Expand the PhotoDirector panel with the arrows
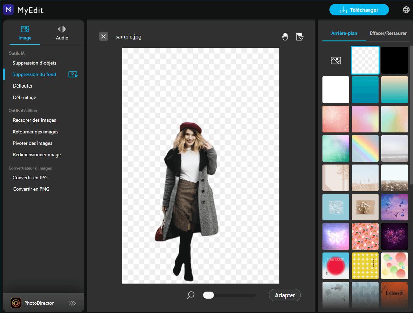Screen dimensions: 413x313 tap(72, 303)
